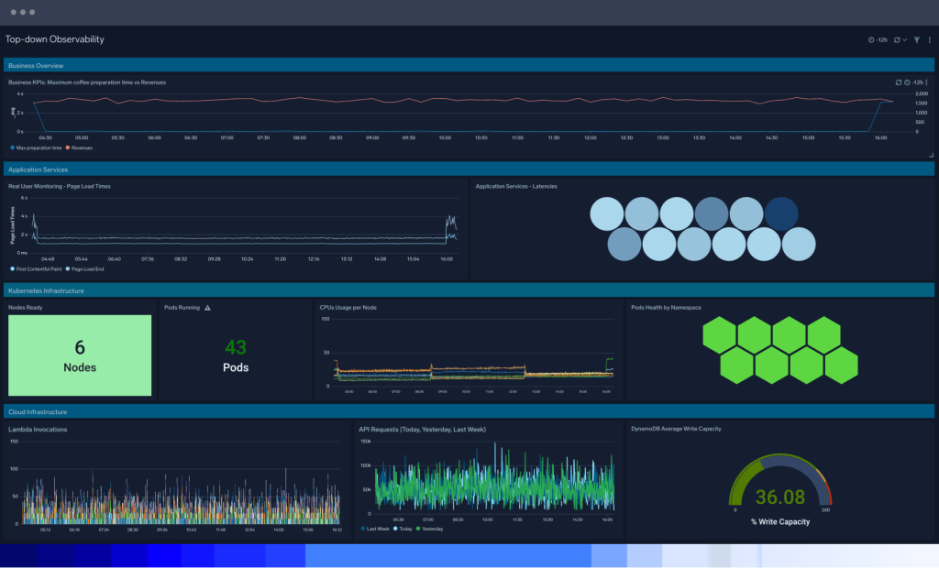This screenshot has height=568, width=939.
Task: Toggle Last Week in the API Requests legend
Action: point(375,529)
